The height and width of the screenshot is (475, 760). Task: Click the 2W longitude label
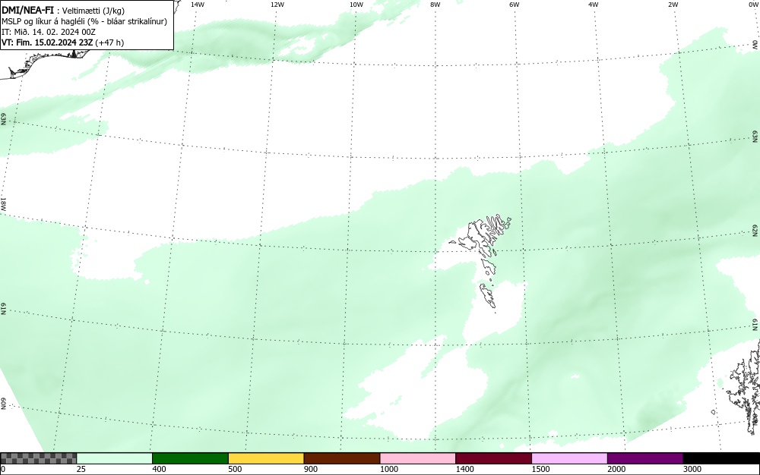[x=673, y=5]
